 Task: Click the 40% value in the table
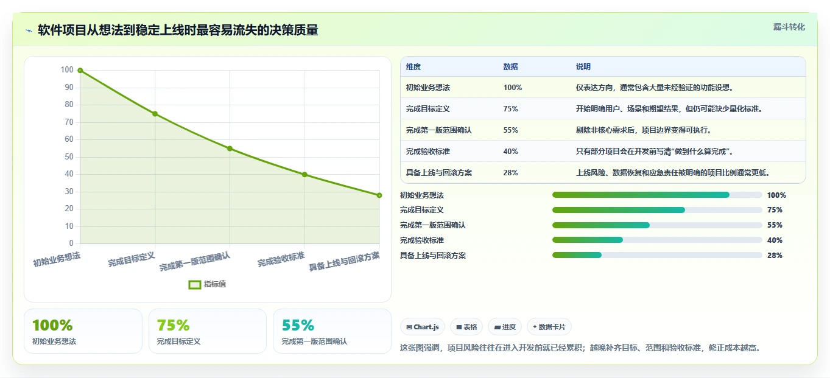(x=511, y=152)
